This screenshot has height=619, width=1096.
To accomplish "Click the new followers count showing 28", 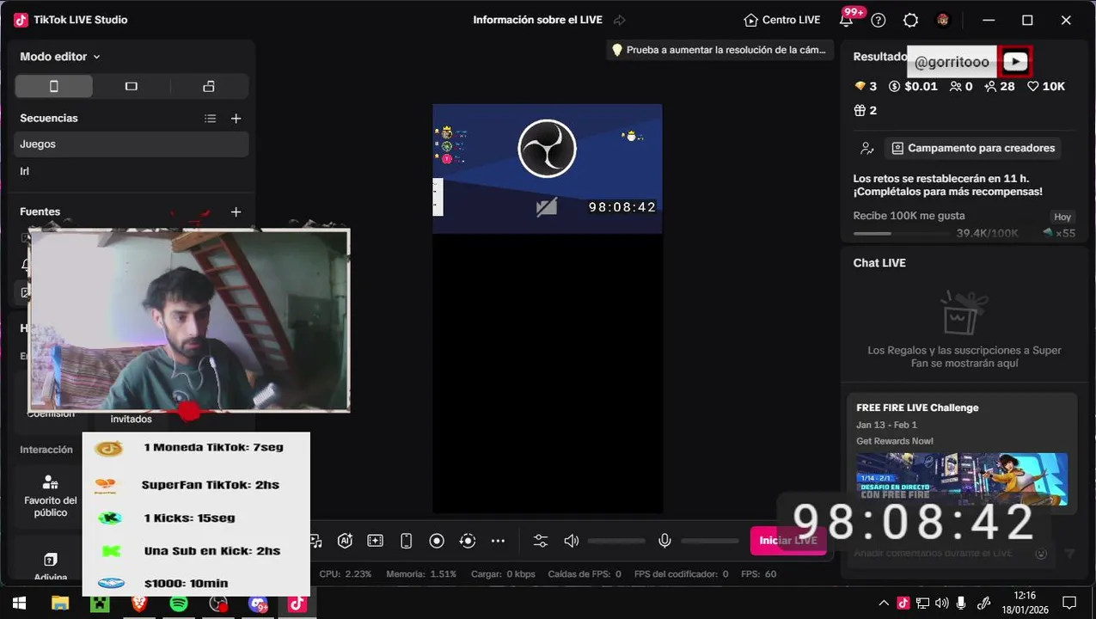I will coord(1000,86).
